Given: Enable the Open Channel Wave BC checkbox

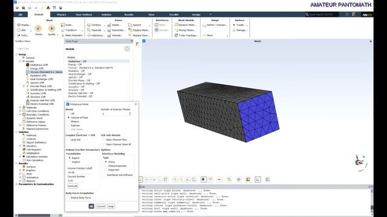Looking at the screenshot, I should 104,145.
